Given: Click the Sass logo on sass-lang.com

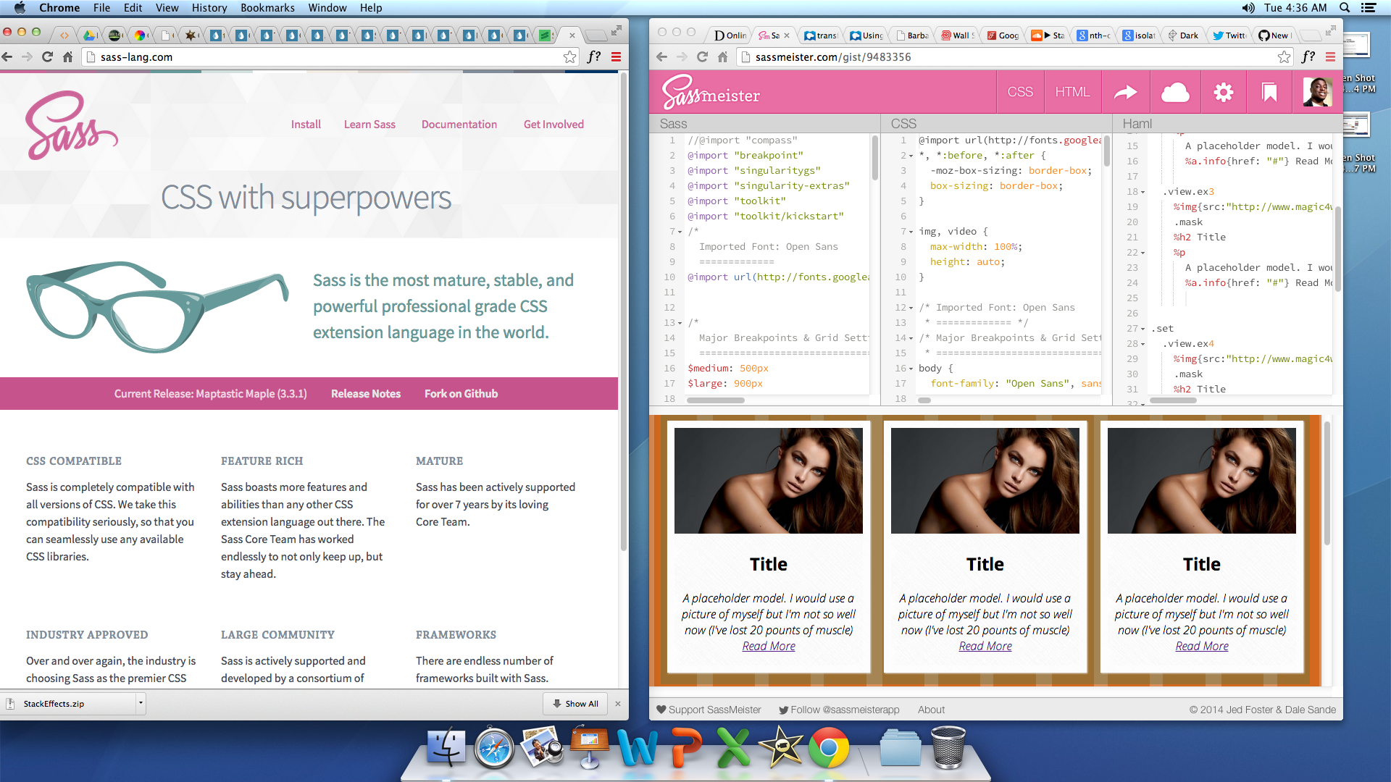Looking at the screenshot, I should click(x=71, y=125).
